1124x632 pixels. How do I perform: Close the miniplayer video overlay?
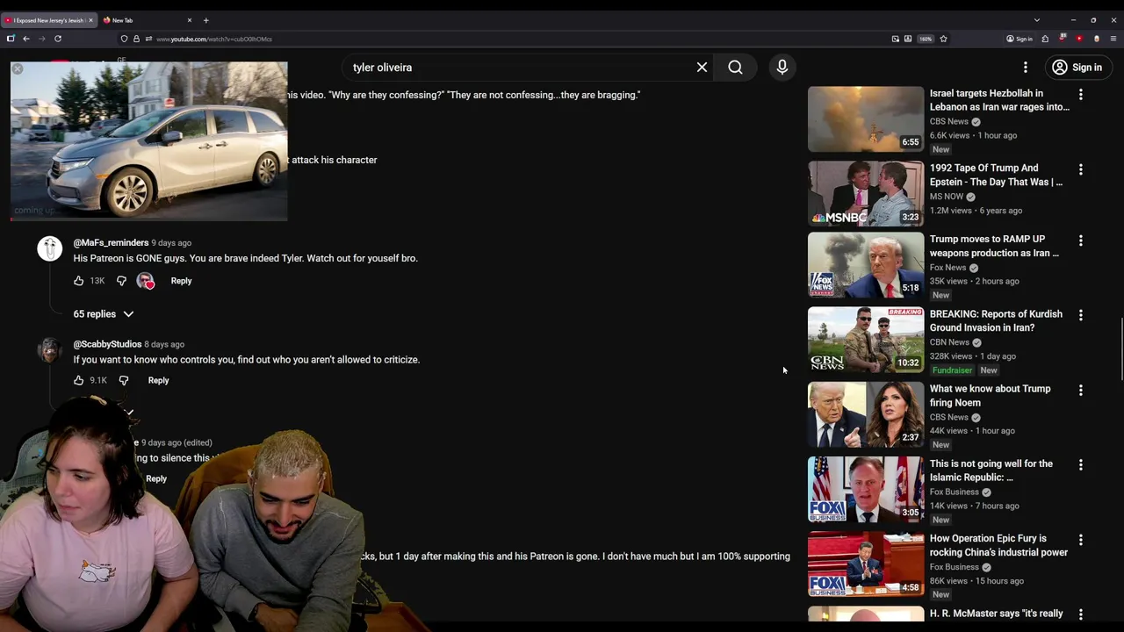18,68
